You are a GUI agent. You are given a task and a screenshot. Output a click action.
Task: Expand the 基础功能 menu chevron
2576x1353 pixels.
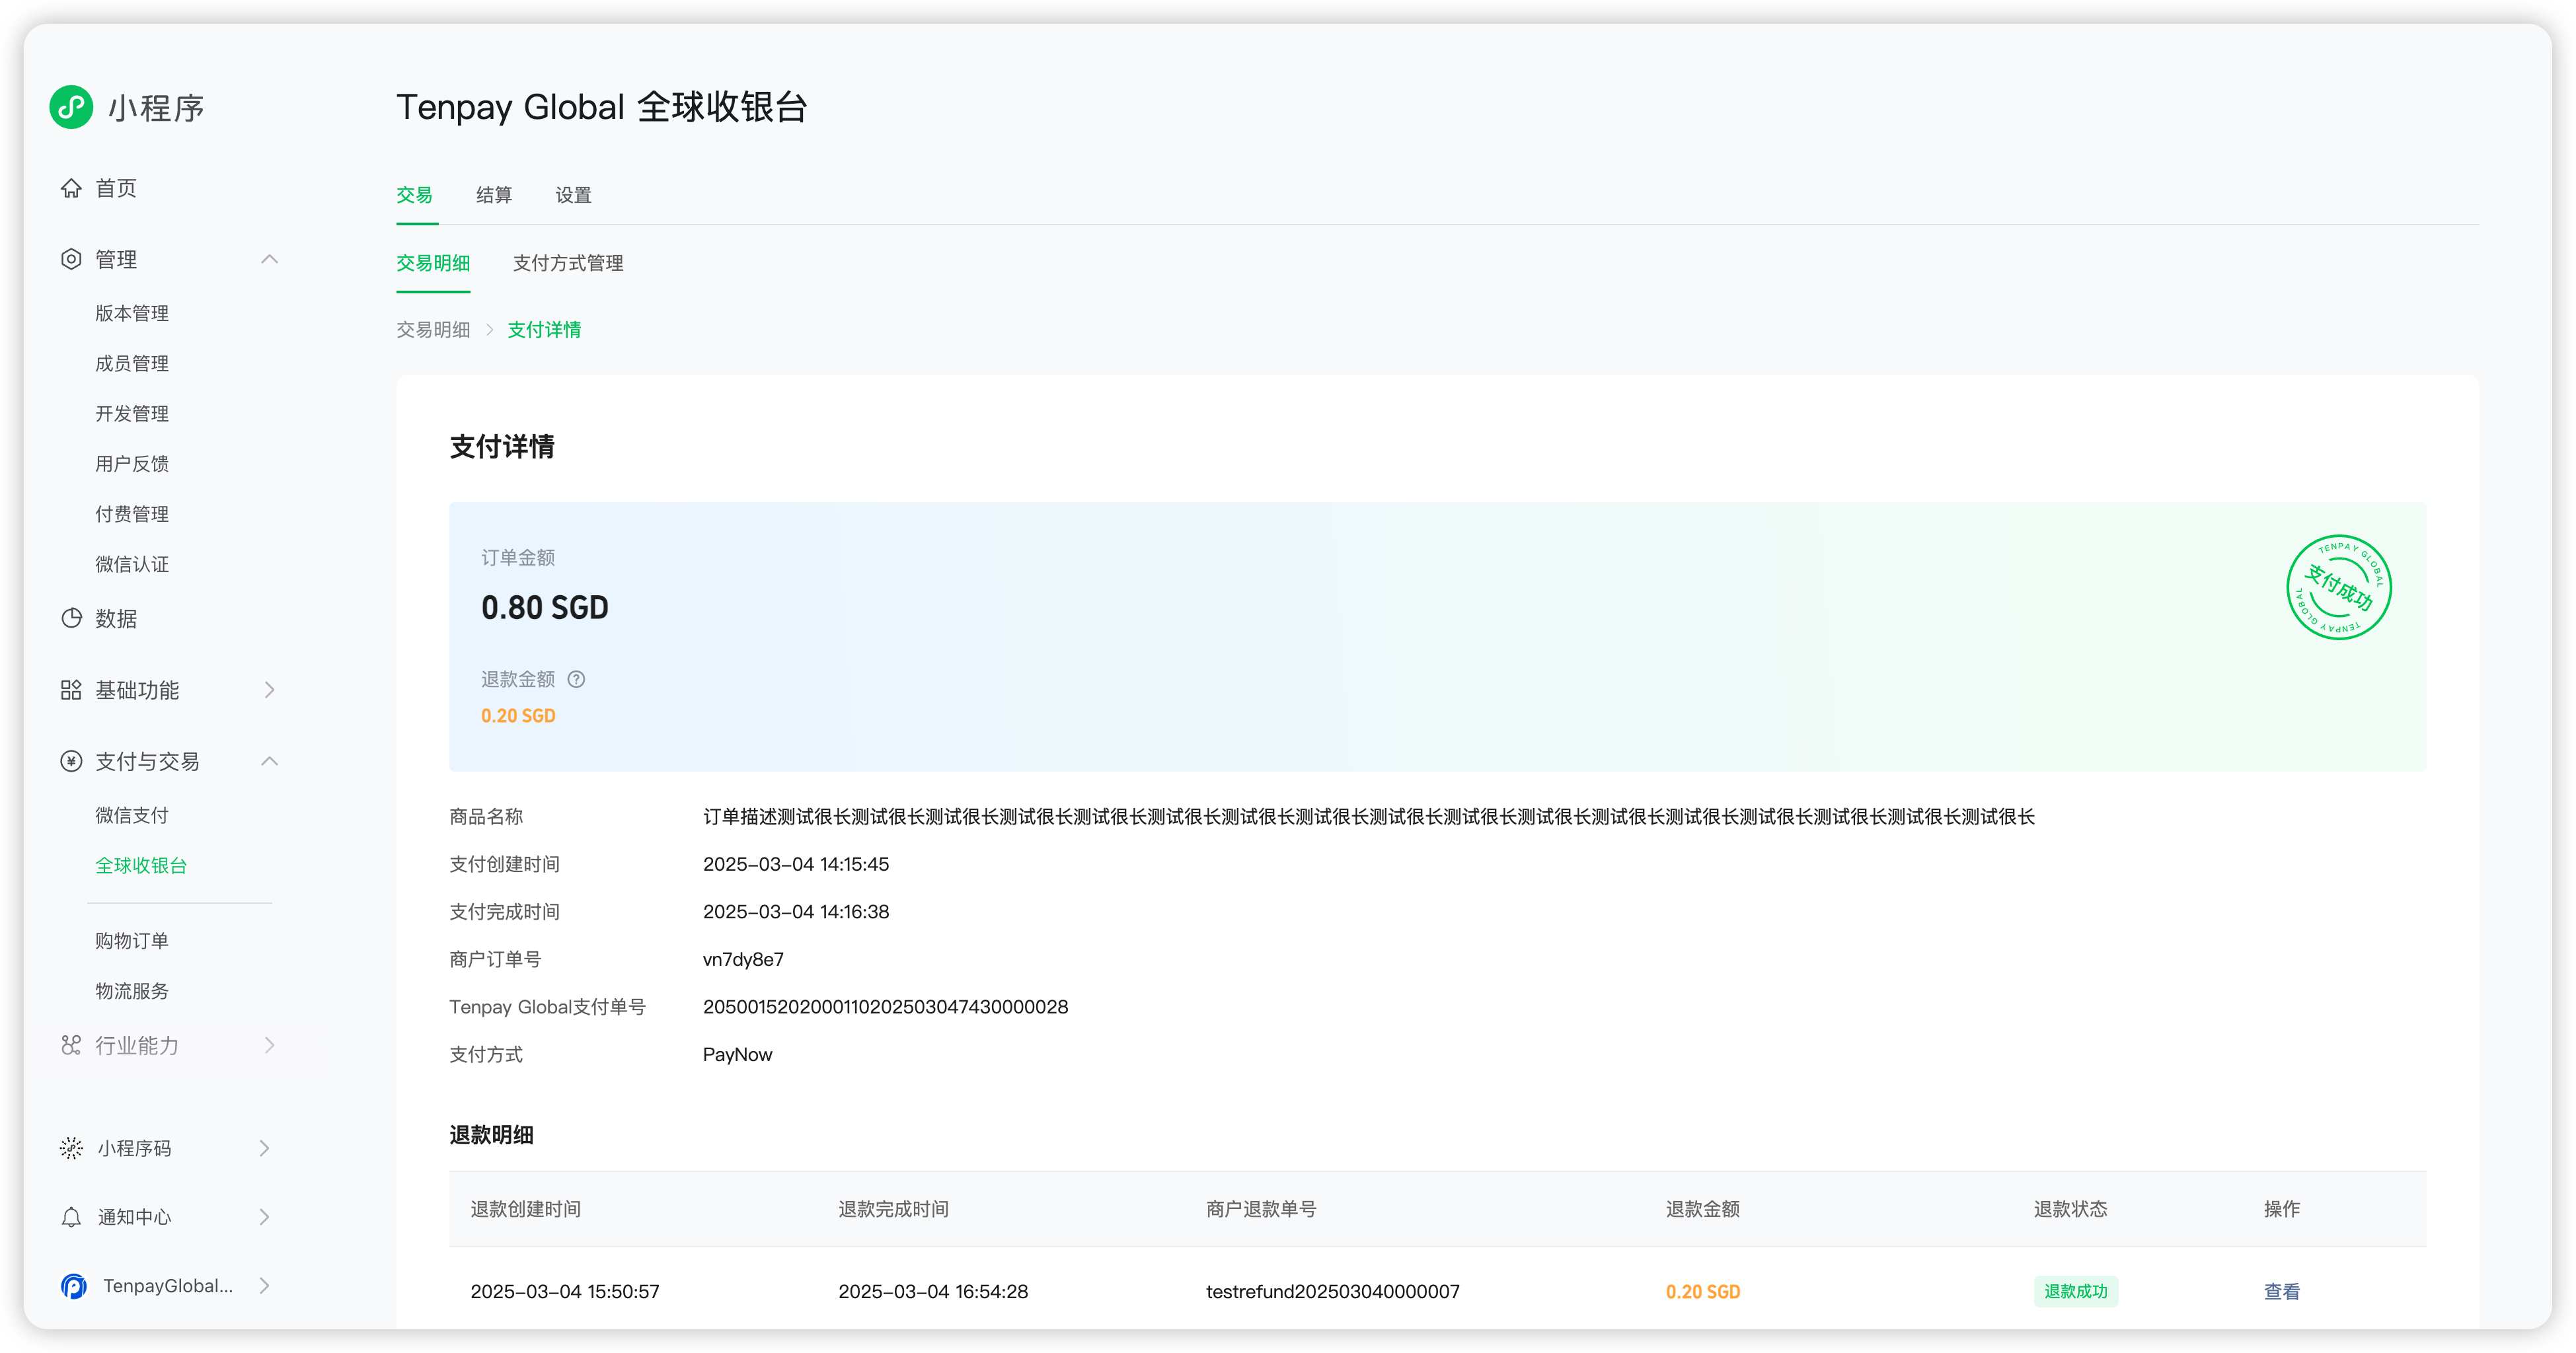(269, 690)
